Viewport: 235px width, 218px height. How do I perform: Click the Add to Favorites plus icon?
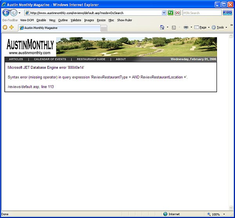pos(11,27)
